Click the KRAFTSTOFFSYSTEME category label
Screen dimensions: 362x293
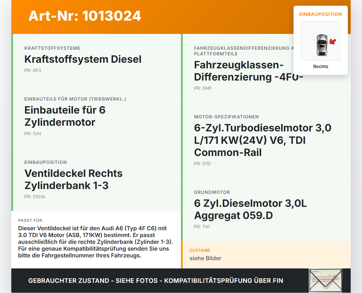52,48
